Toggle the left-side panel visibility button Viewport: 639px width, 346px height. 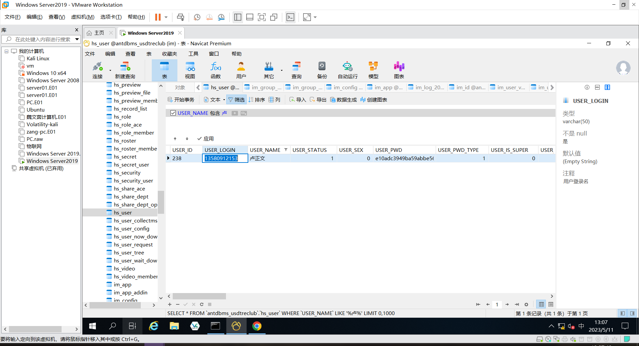tap(622, 313)
